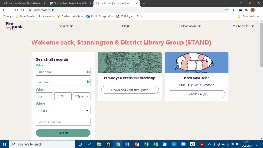Click the Windows taskbar search box
Screen dimensions: 263x148
tap(42, 144)
